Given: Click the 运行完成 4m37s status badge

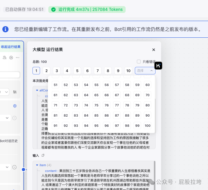Looking at the screenshot, I should 87,10.
